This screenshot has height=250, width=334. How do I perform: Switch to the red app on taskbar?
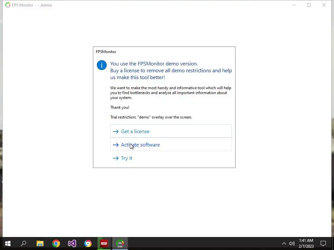(104, 243)
